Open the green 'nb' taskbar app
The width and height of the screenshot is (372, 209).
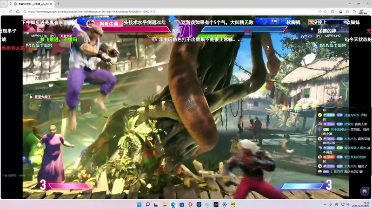[207, 204]
